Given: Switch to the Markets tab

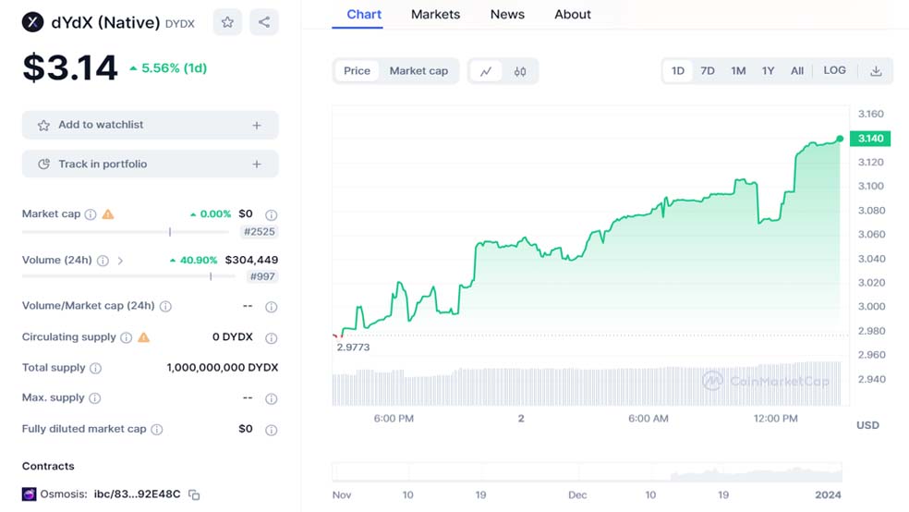Looking at the screenshot, I should (x=435, y=15).
